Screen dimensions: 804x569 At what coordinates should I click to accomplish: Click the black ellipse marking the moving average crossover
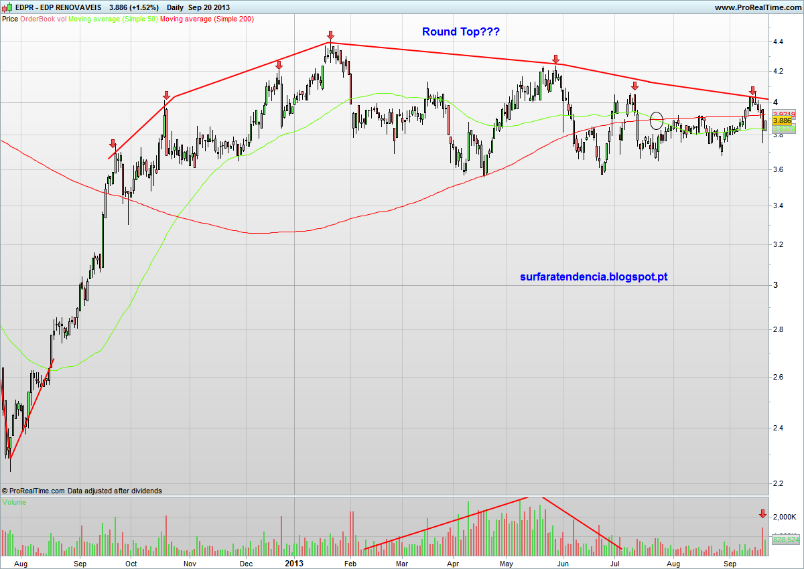pyautogui.click(x=657, y=120)
